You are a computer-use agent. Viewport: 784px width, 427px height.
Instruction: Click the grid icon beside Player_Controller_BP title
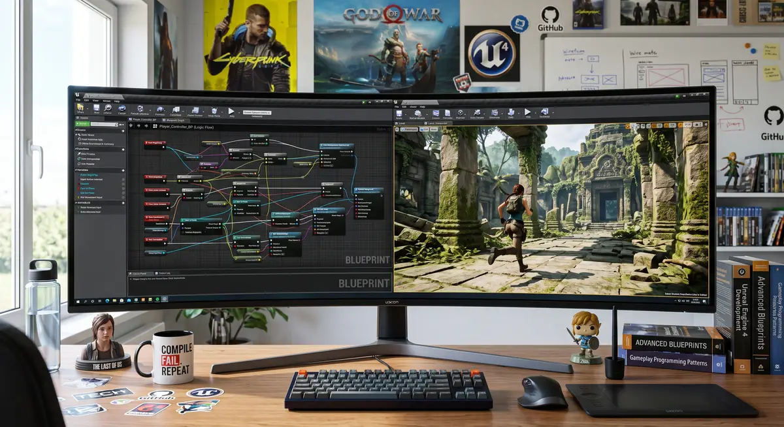point(155,126)
